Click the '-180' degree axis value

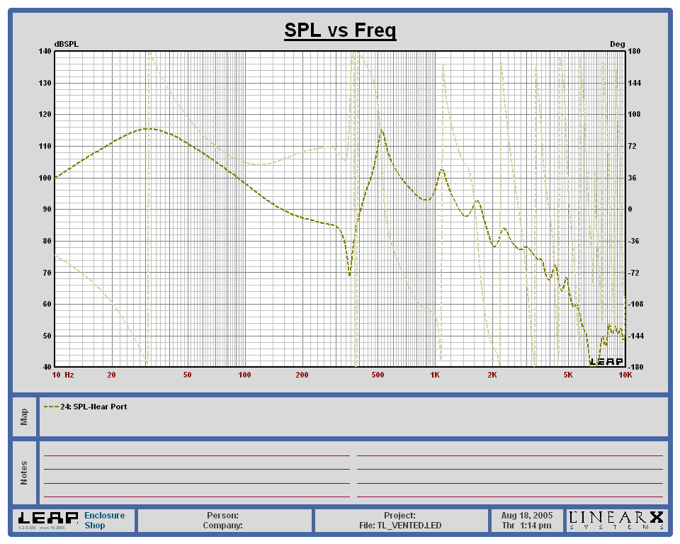coord(636,367)
